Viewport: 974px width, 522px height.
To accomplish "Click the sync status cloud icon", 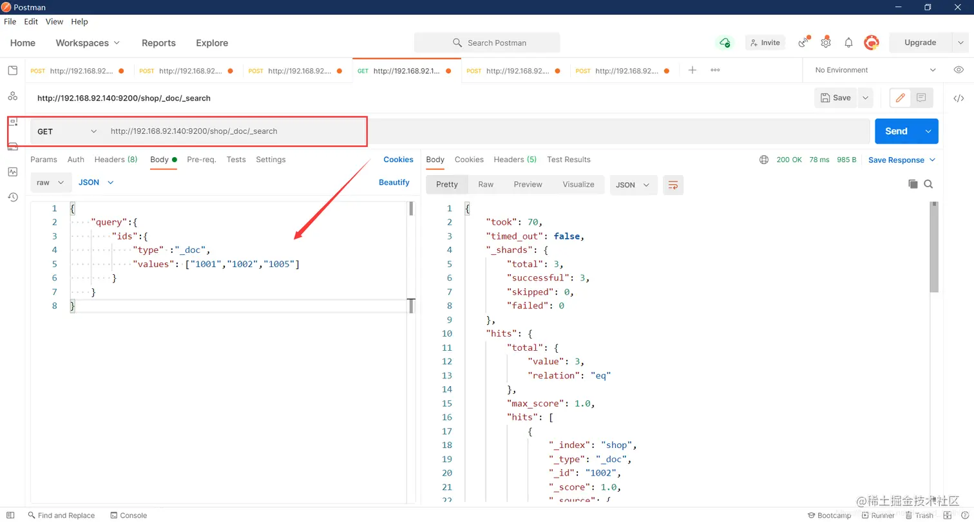I will point(725,42).
